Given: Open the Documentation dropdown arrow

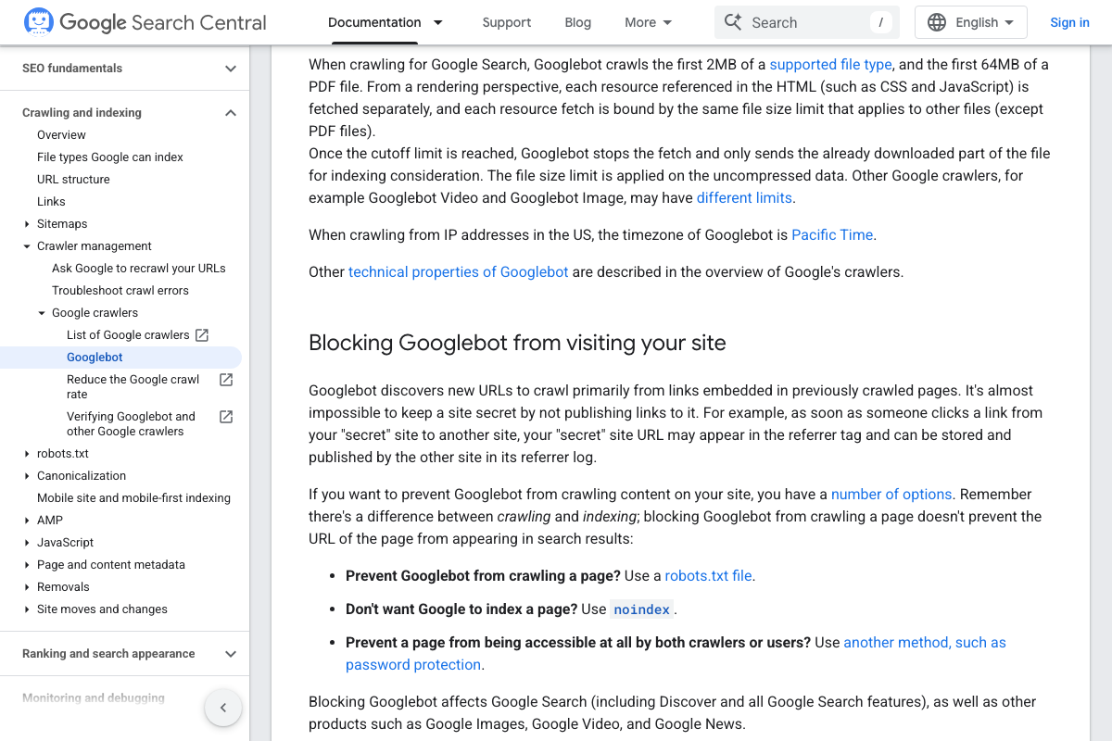Looking at the screenshot, I should coord(438,22).
